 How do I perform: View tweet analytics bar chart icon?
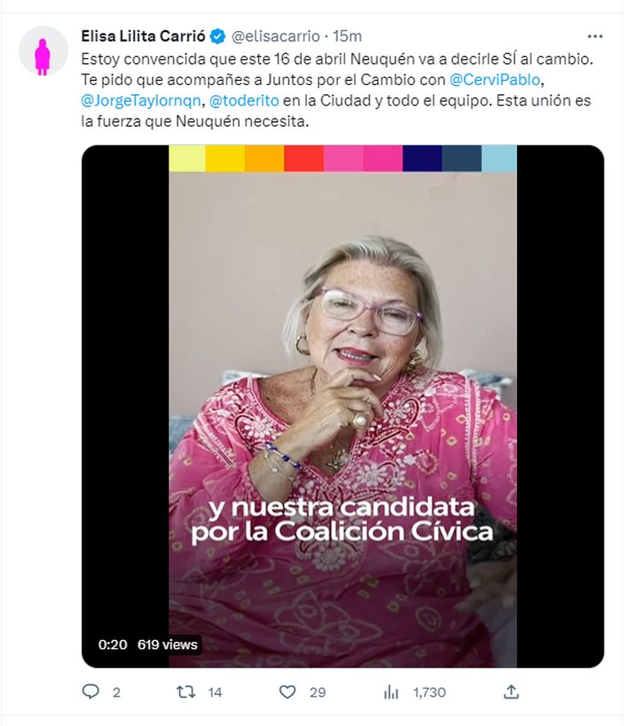[391, 692]
